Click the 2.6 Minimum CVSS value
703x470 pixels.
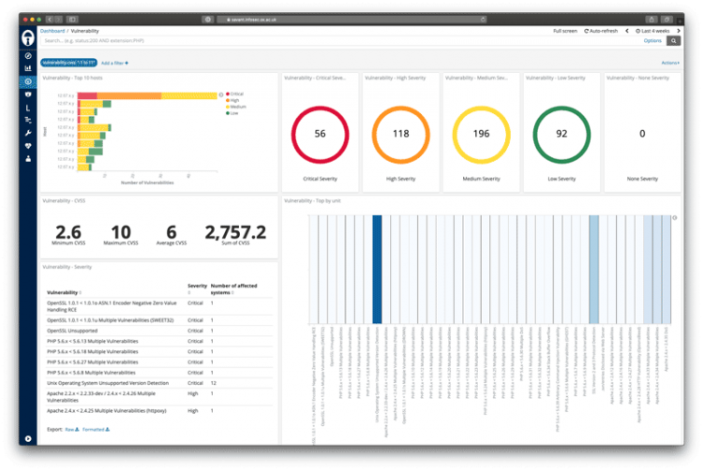[68, 232]
